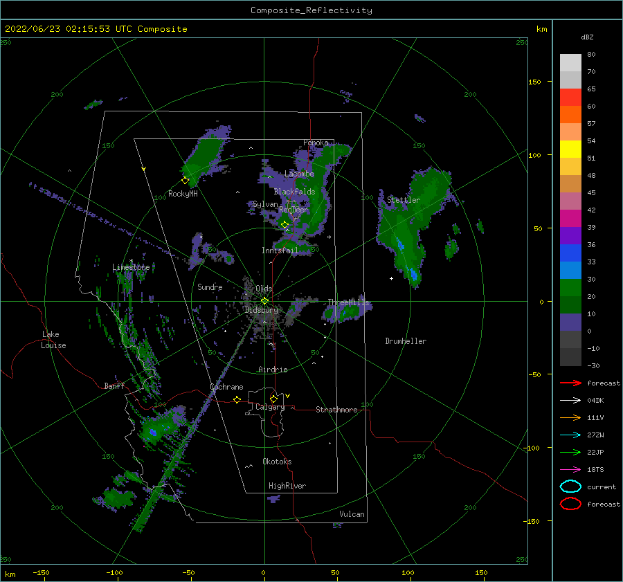The width and height of the screenshot is (623, 582).
Task: Click the RedDeer city label
Action: click(x=294, y=210)
